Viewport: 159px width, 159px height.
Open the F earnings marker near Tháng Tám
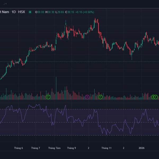click(x=48, y=97)
